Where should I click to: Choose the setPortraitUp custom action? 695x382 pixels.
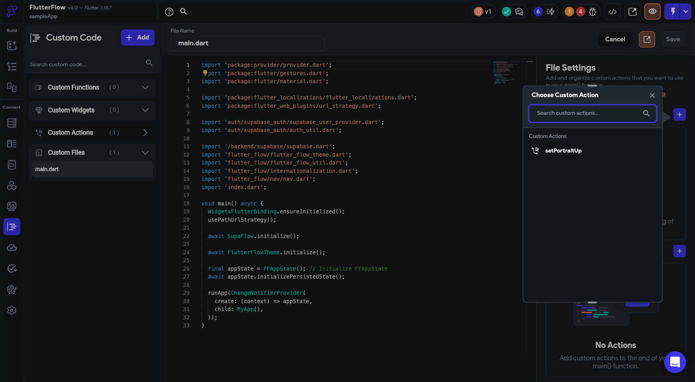click(563, 150)
